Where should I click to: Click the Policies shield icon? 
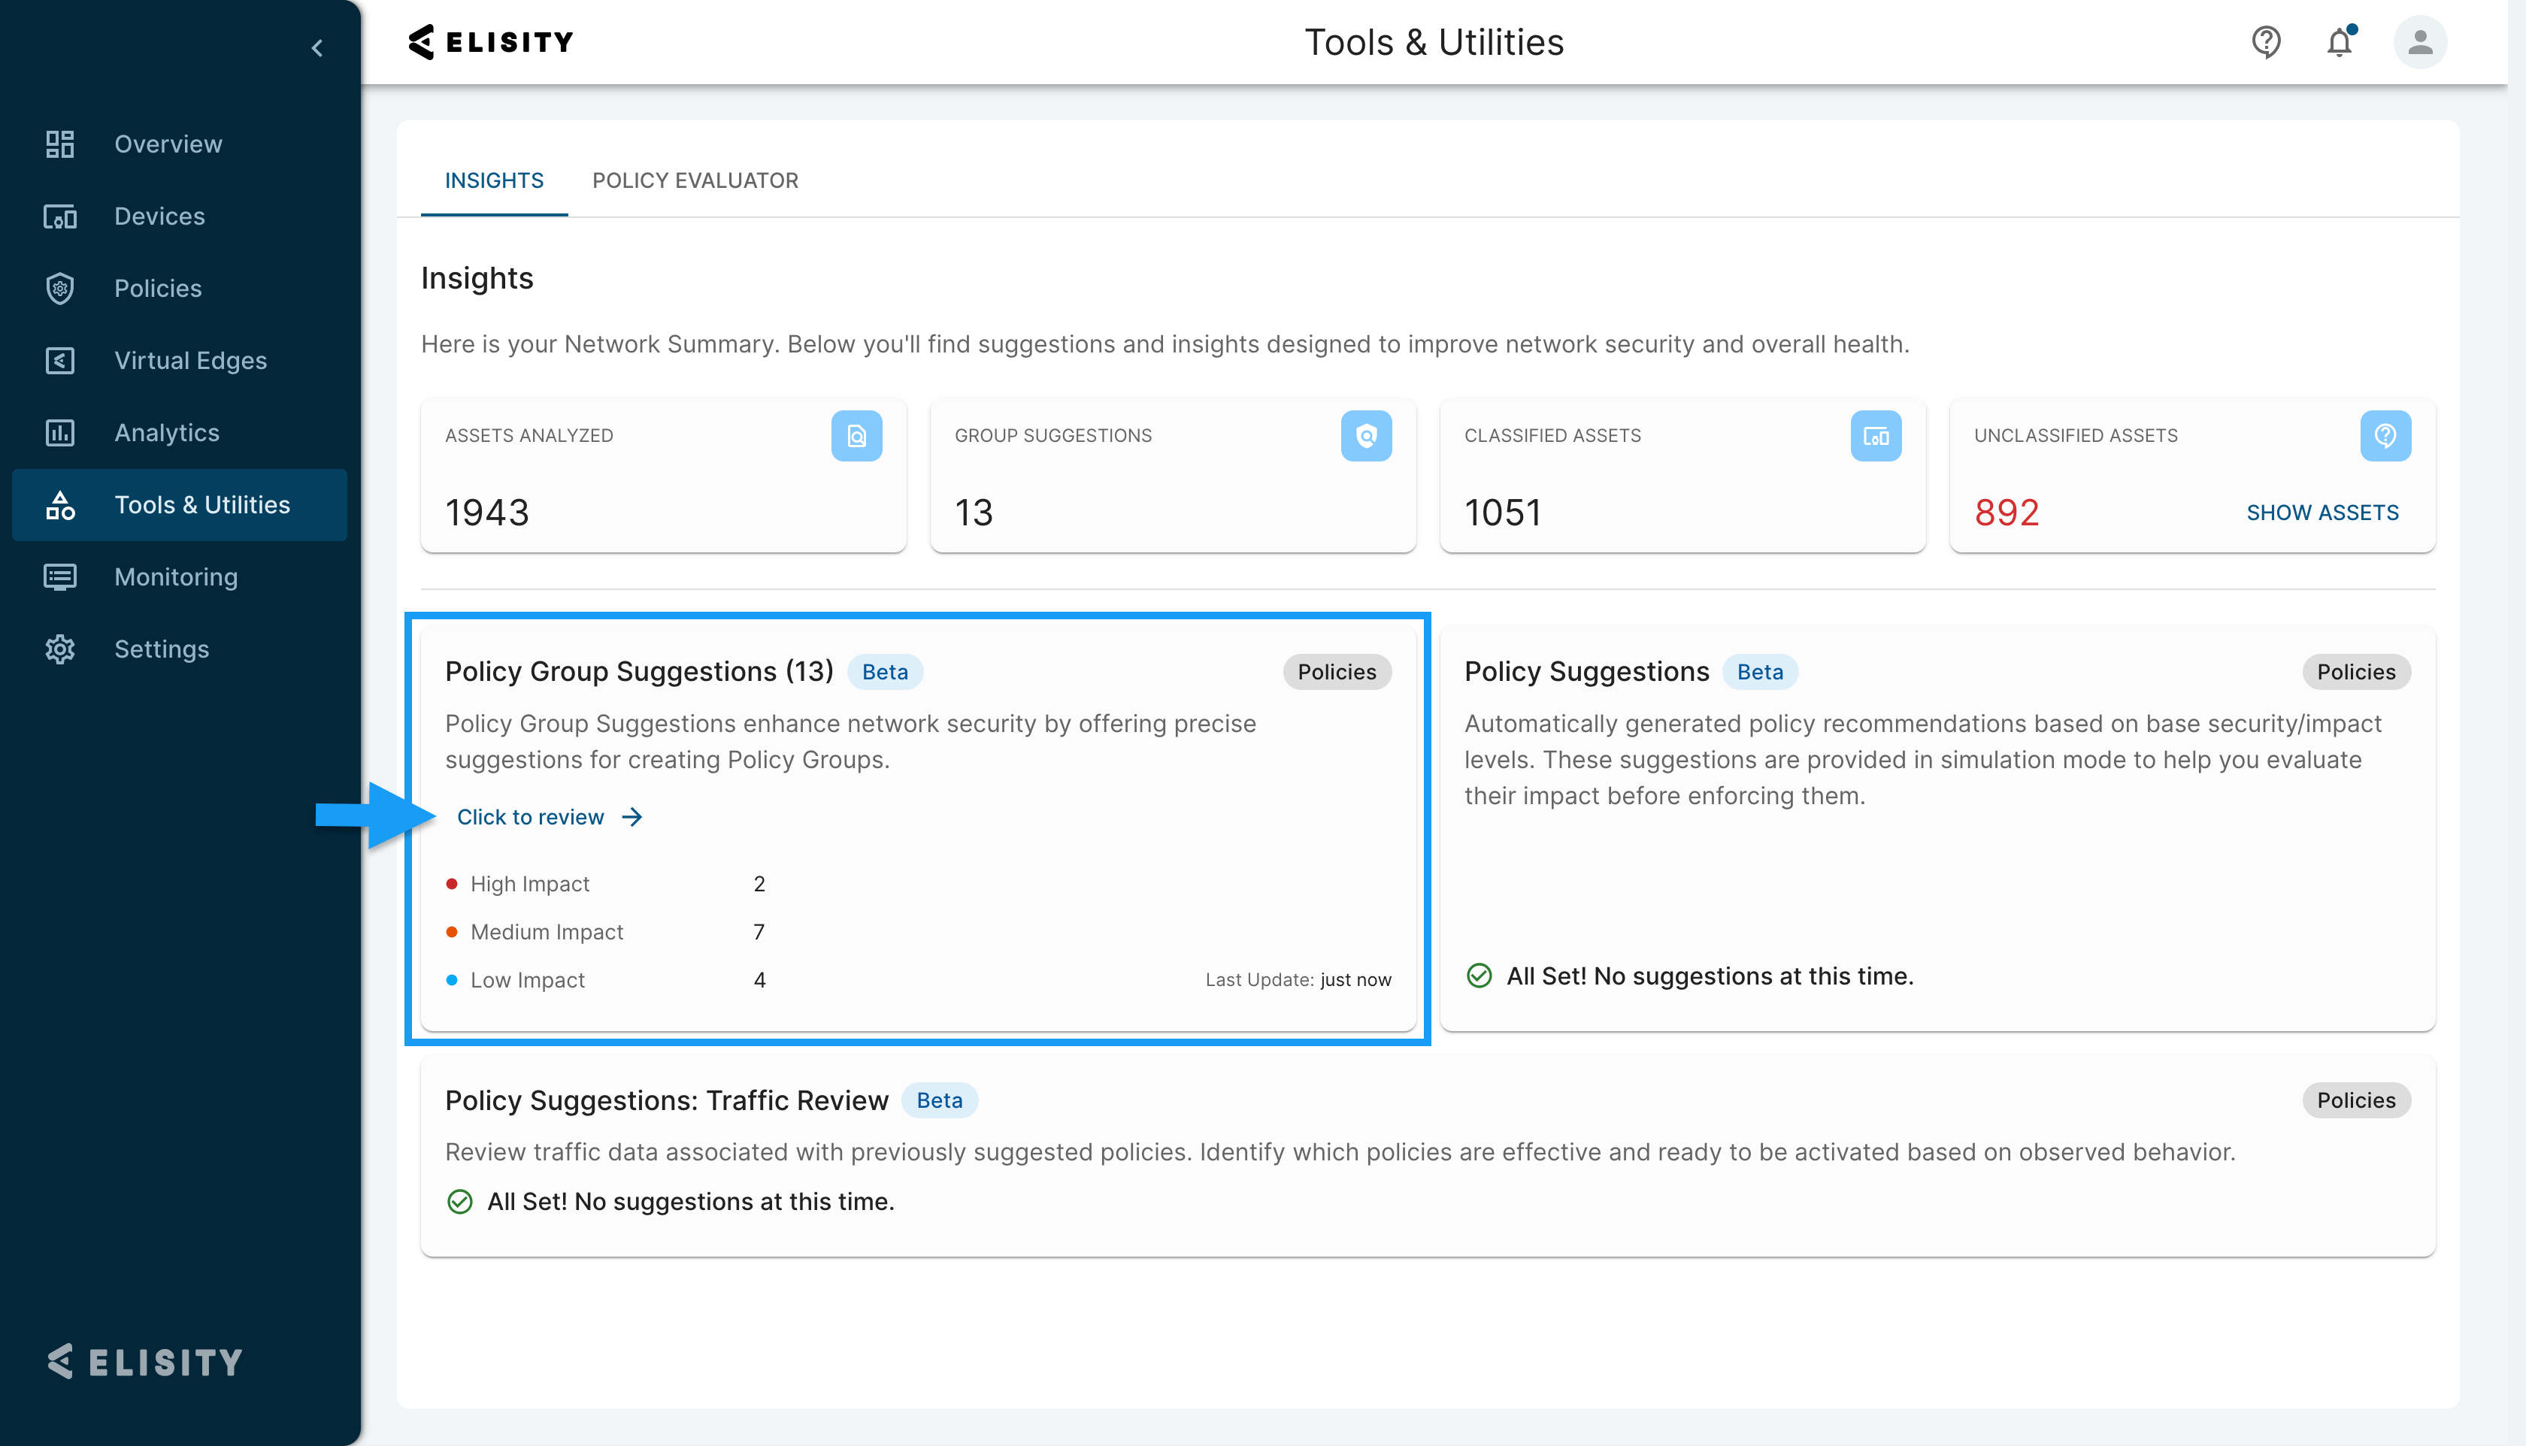59,288
